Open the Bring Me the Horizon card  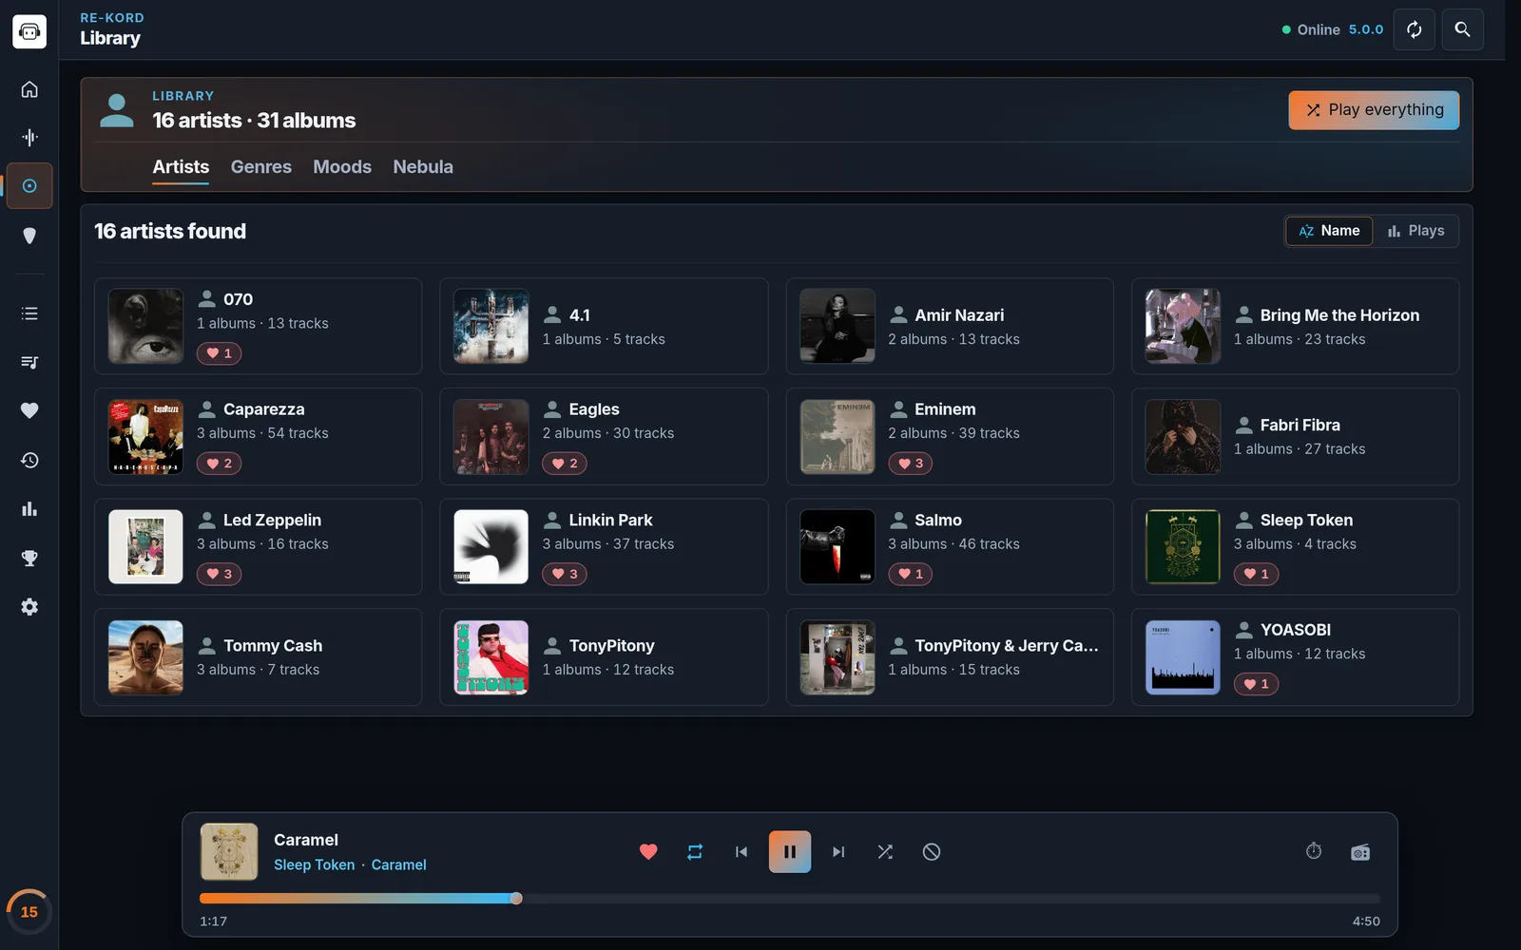(x=1295, y=326)
